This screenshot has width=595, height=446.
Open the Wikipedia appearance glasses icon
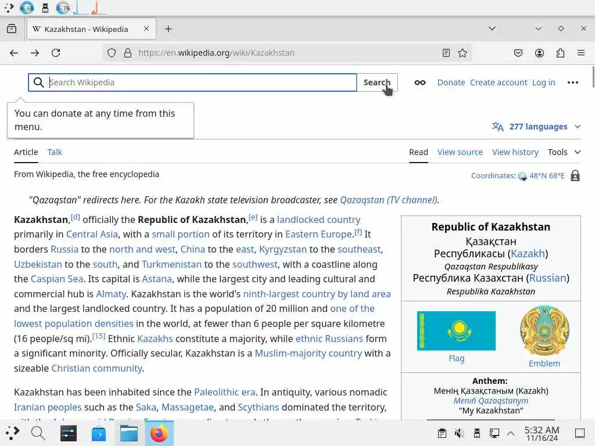420,82
